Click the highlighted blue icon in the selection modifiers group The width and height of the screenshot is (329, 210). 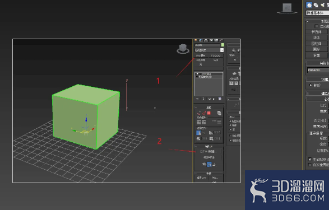point(198,133)
